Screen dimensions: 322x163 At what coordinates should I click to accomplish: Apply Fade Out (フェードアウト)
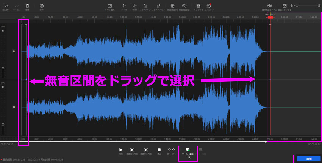click(x=158, y=6)
